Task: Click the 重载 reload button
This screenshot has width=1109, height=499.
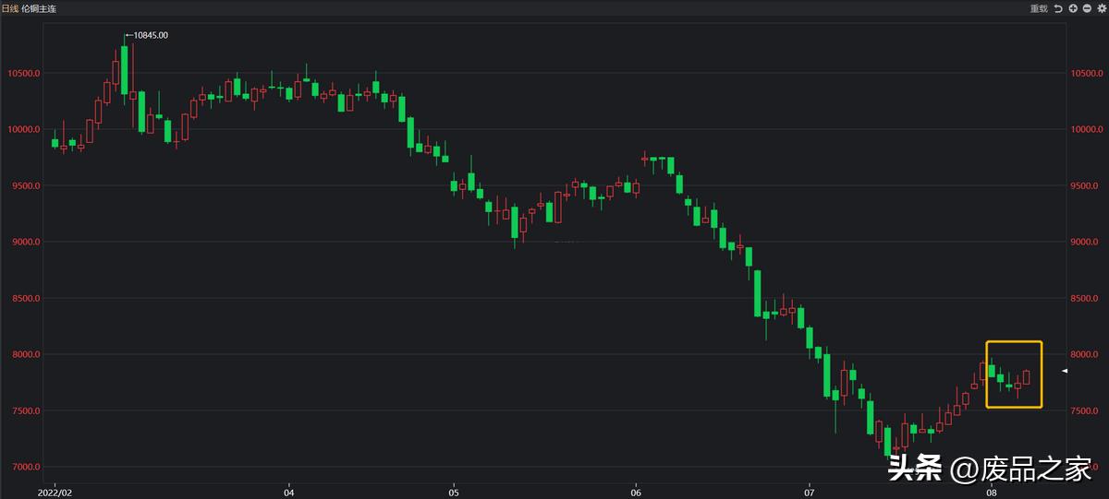Action: [1039, 8]
